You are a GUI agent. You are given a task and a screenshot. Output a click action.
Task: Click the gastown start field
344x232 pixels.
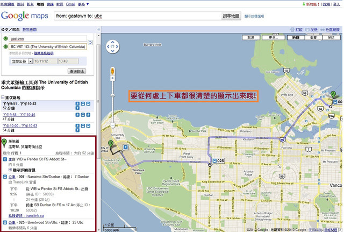tap(48, 39)
